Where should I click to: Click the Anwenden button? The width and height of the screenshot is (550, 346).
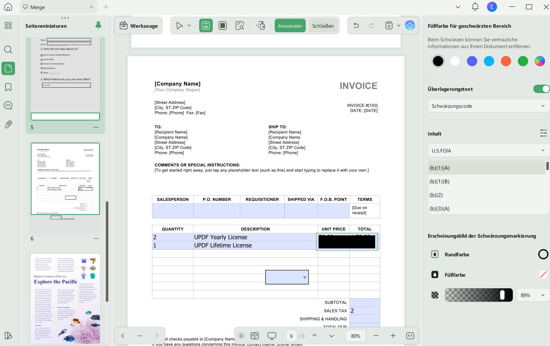(x=290, y=26)
